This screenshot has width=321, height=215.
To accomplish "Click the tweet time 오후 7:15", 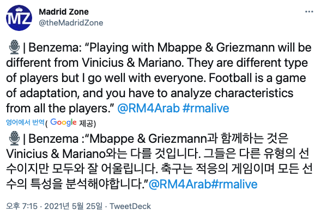I will click(x=22, y=206).
